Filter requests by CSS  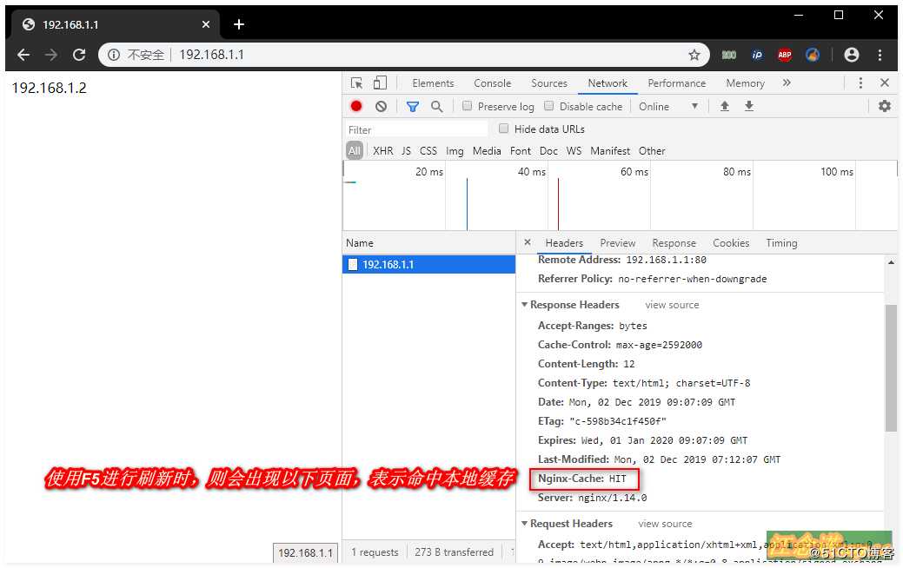pyautogui.click(x=428, y=151)
